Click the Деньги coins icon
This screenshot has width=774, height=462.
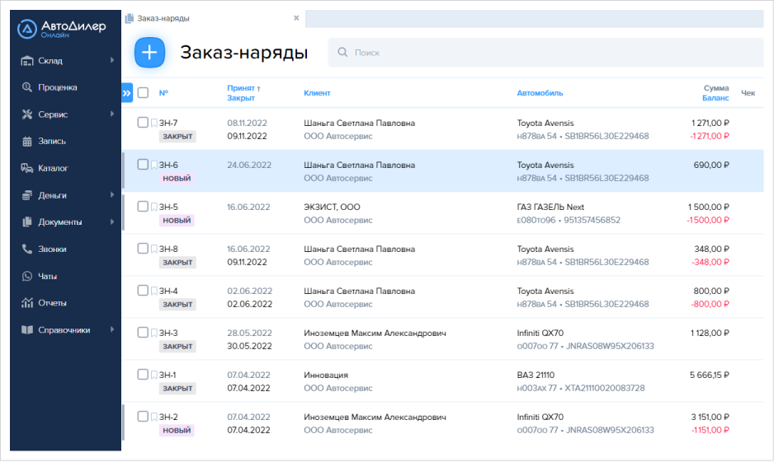pyautogui.click(x=27, y=195)
